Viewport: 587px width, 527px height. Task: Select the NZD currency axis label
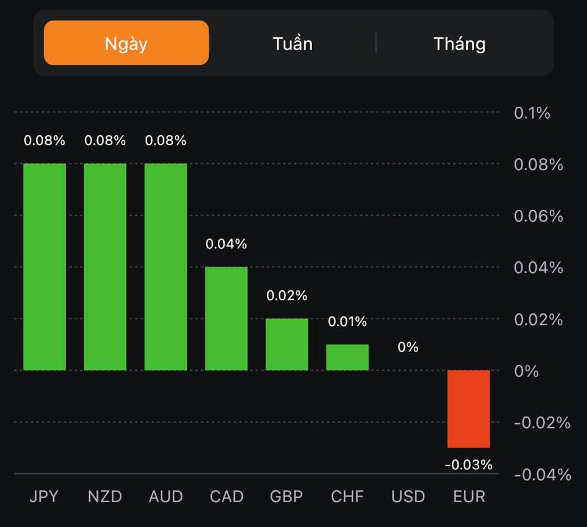105,497
